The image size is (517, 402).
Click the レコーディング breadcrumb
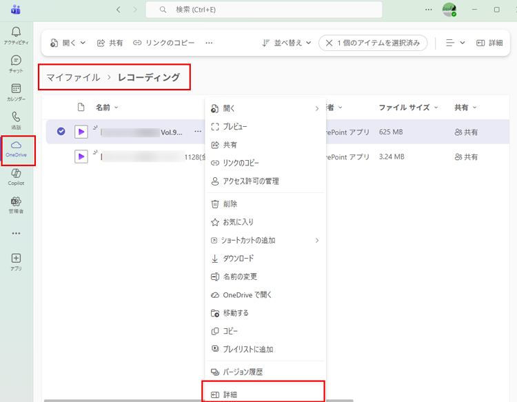point(149,77)
